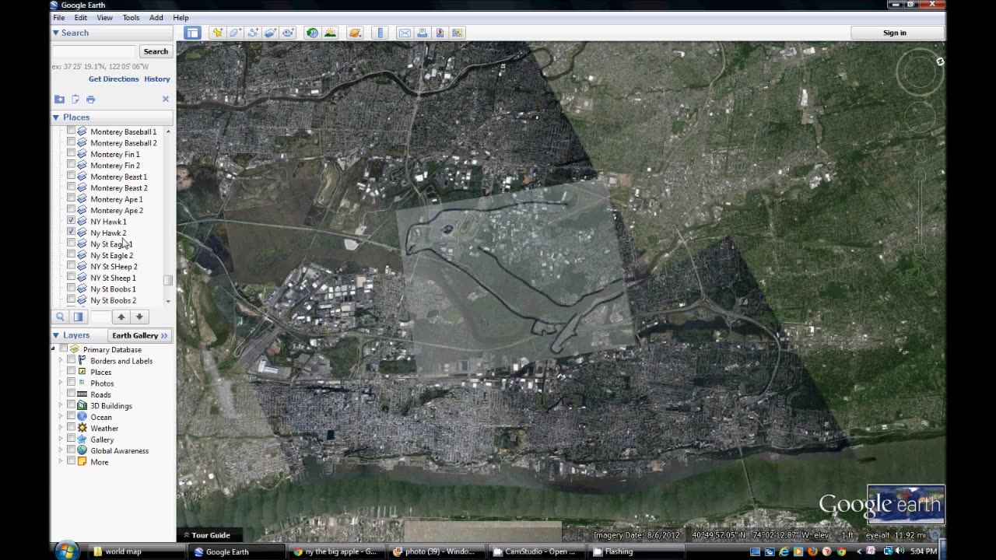Screen dimensions: 996x560
Task: Move the place up with arrow button
Action: pos(121,317)
